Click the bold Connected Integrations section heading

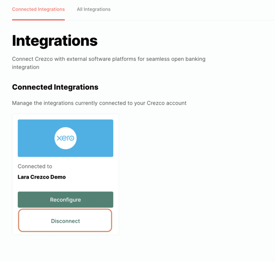point(55,87)
